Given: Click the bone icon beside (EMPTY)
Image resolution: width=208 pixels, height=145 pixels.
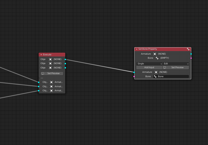Looking at the screenshot, I should click(x=157, y=58).
